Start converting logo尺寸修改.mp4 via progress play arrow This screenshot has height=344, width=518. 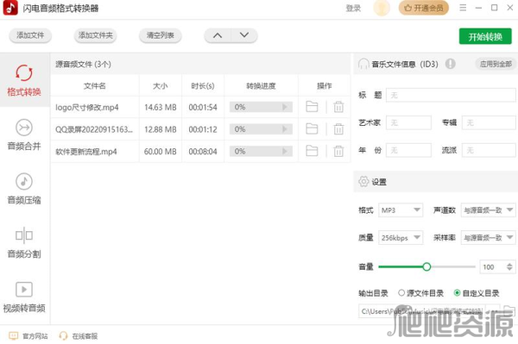click(284, 107)
